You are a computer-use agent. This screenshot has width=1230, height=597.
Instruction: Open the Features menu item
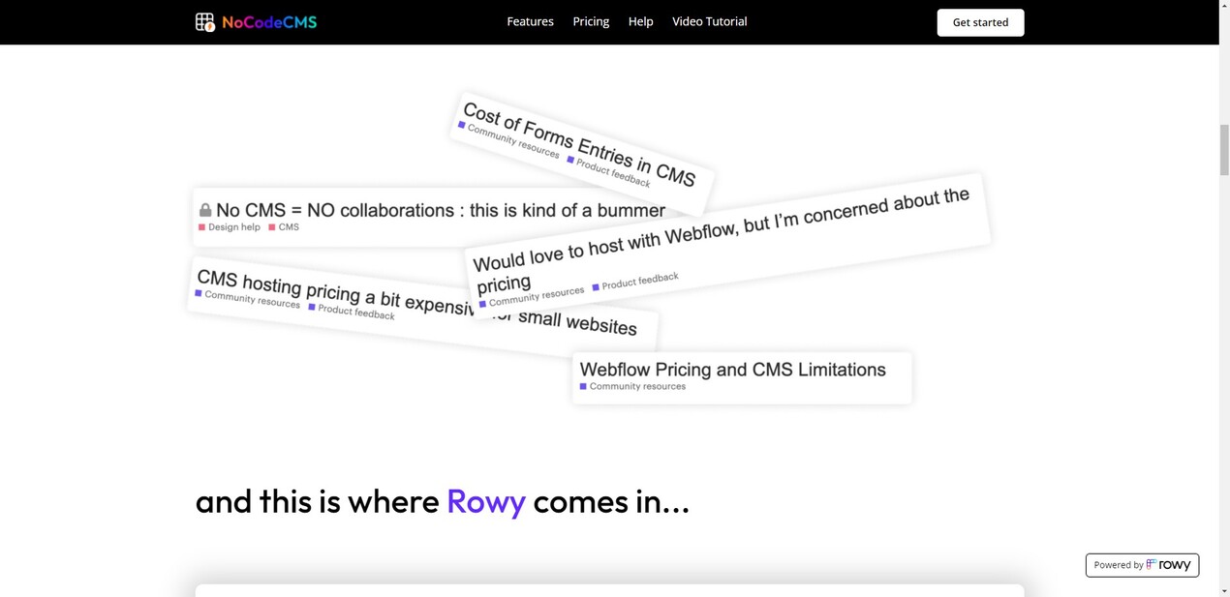pyautogui.click(x=530, y=21)
